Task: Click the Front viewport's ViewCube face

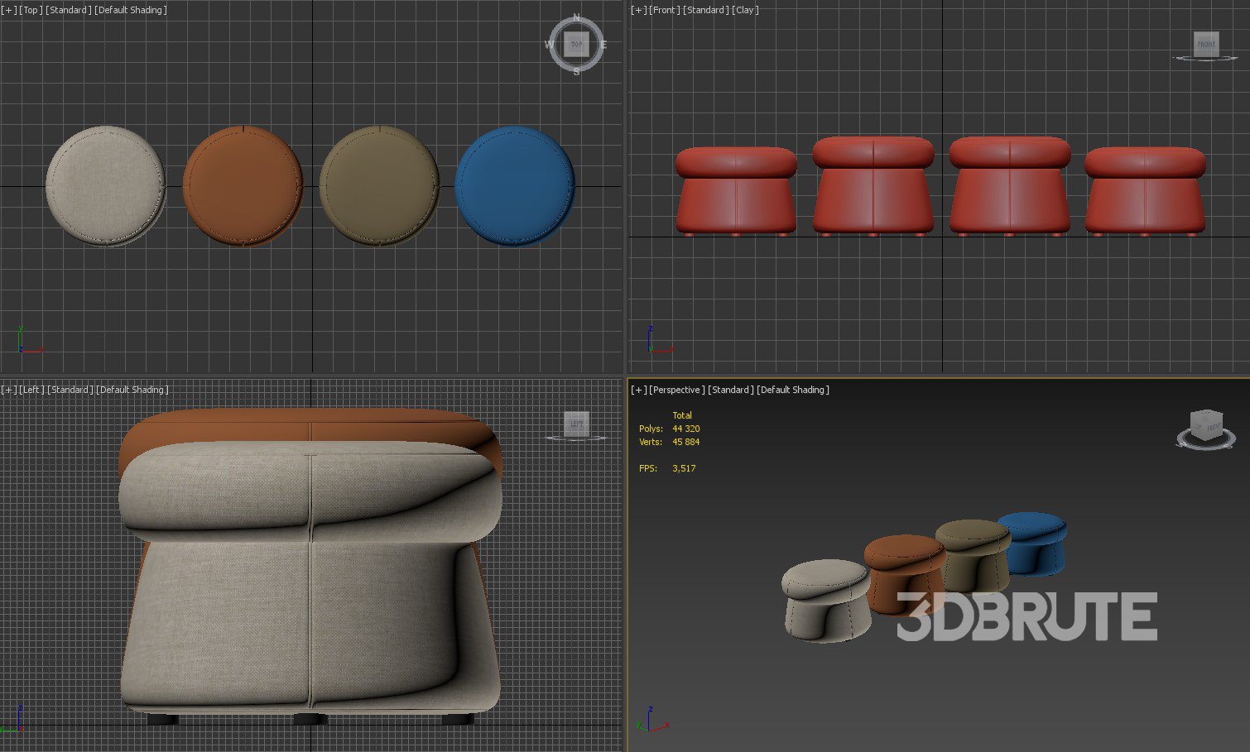Action: [1206, 44]
